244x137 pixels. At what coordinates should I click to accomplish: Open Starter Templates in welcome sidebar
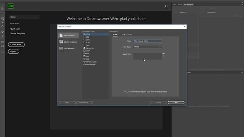(18, 33)
